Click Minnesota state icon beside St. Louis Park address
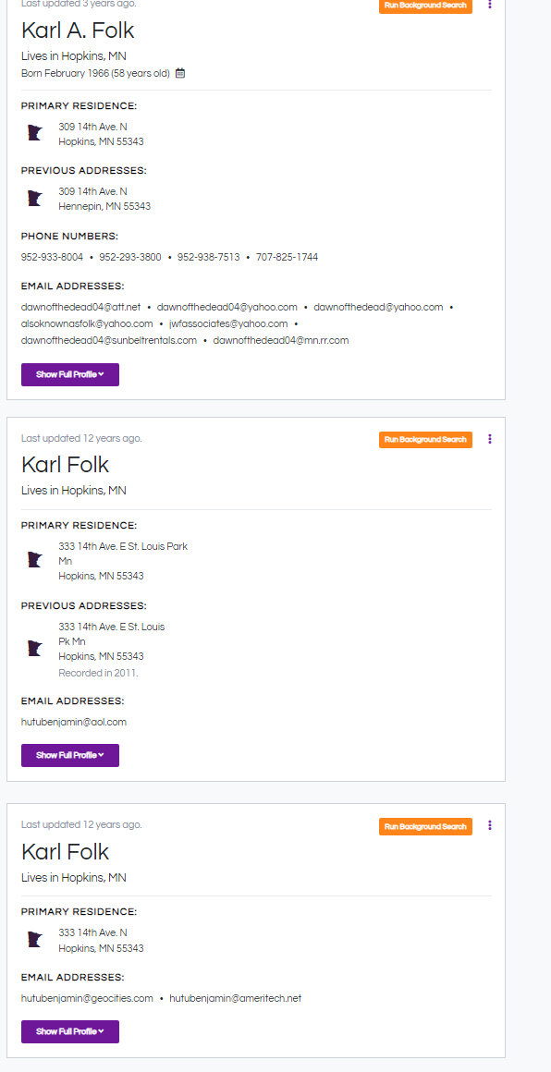 (35, 560)
